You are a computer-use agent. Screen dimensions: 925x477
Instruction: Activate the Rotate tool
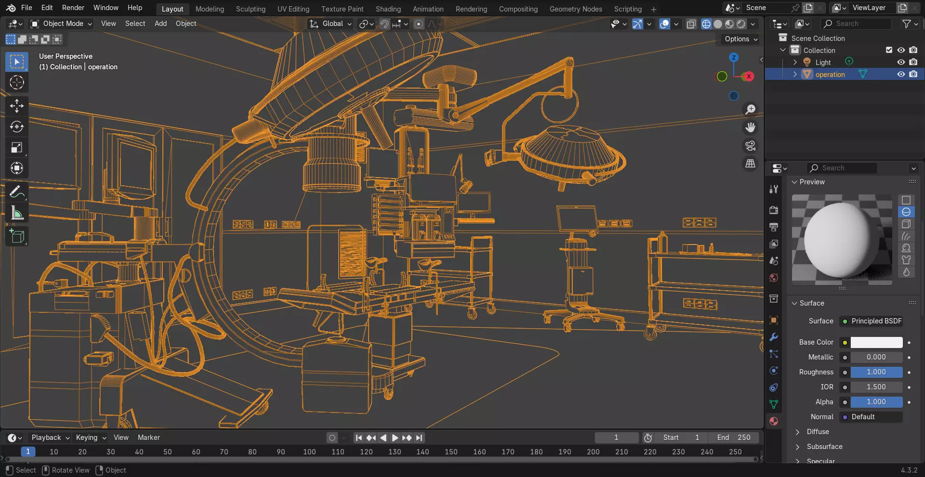[17, 127]
